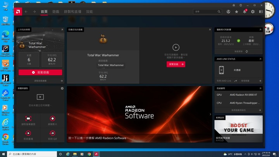The image size is (279, 157).
Task: Click the driver version 21.5.2 text
Action: click(226, 41)
